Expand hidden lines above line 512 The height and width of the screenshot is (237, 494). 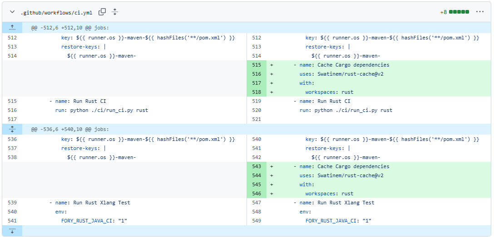pyautogui.click(x=12, y=28)
